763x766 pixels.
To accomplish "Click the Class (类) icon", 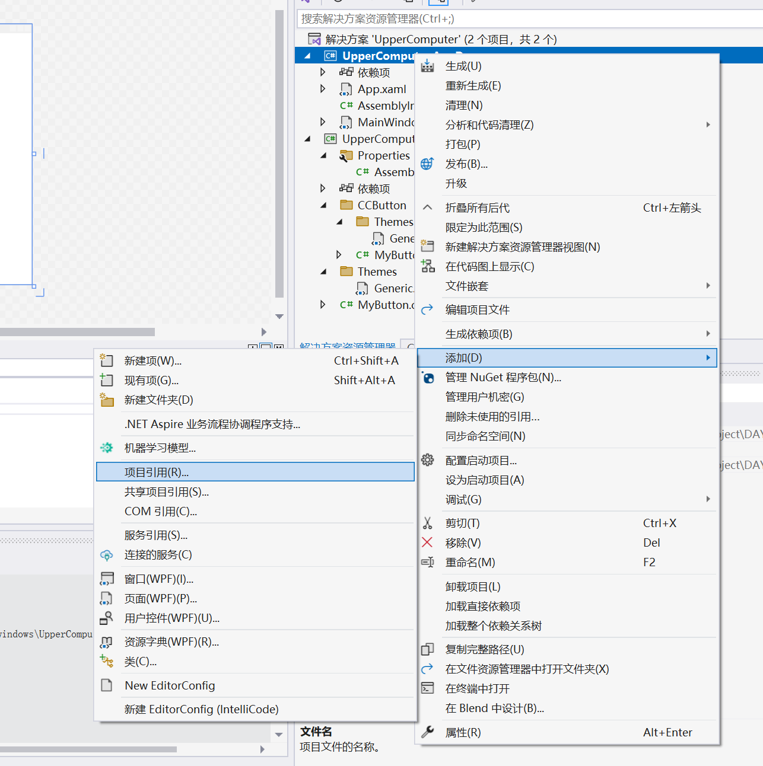I will [x=107, y=661].
